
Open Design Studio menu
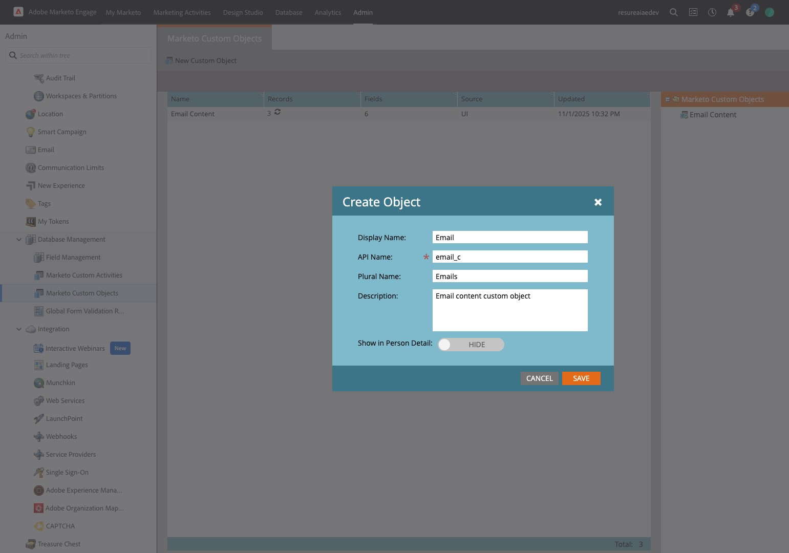(x=243, y=12)
